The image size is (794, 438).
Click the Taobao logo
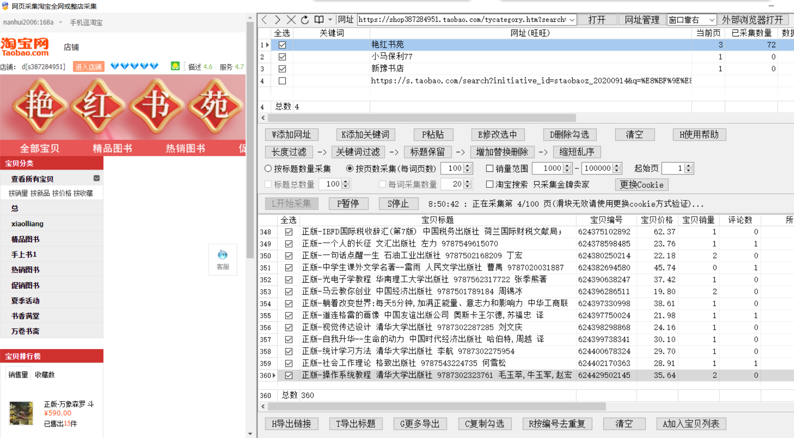(25, 47)
